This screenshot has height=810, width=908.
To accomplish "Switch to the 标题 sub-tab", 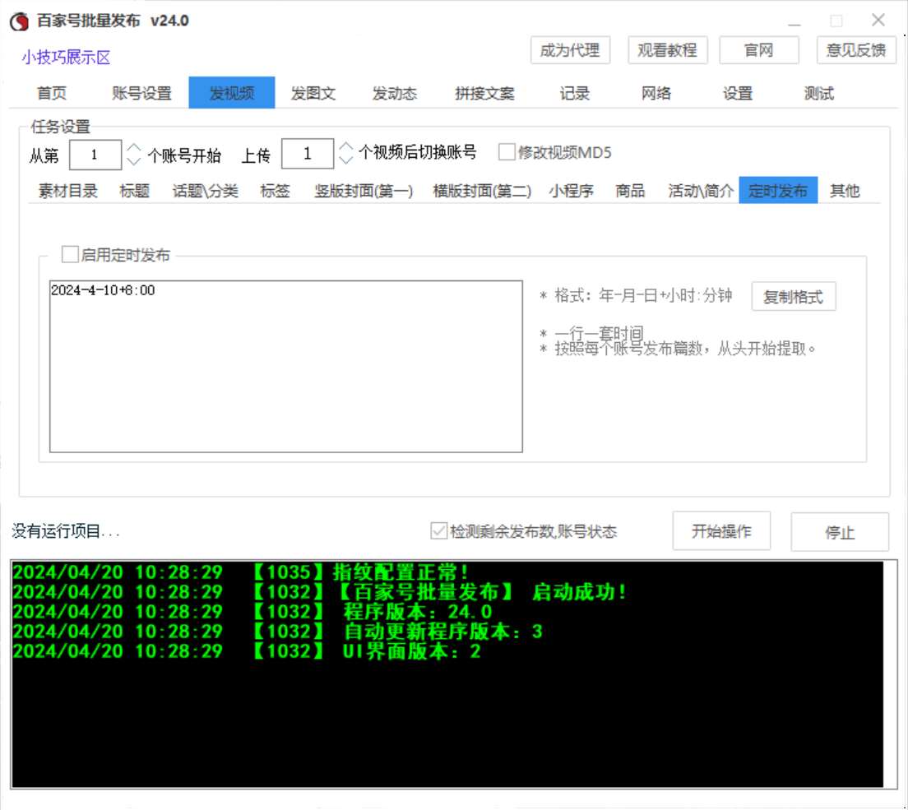I will coord(134,191).
